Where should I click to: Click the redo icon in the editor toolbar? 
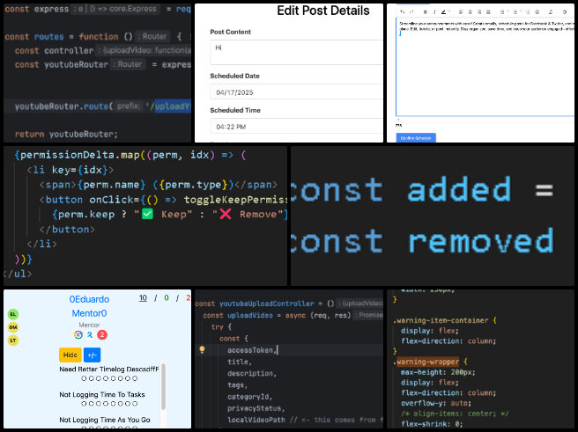coord(411,11)
